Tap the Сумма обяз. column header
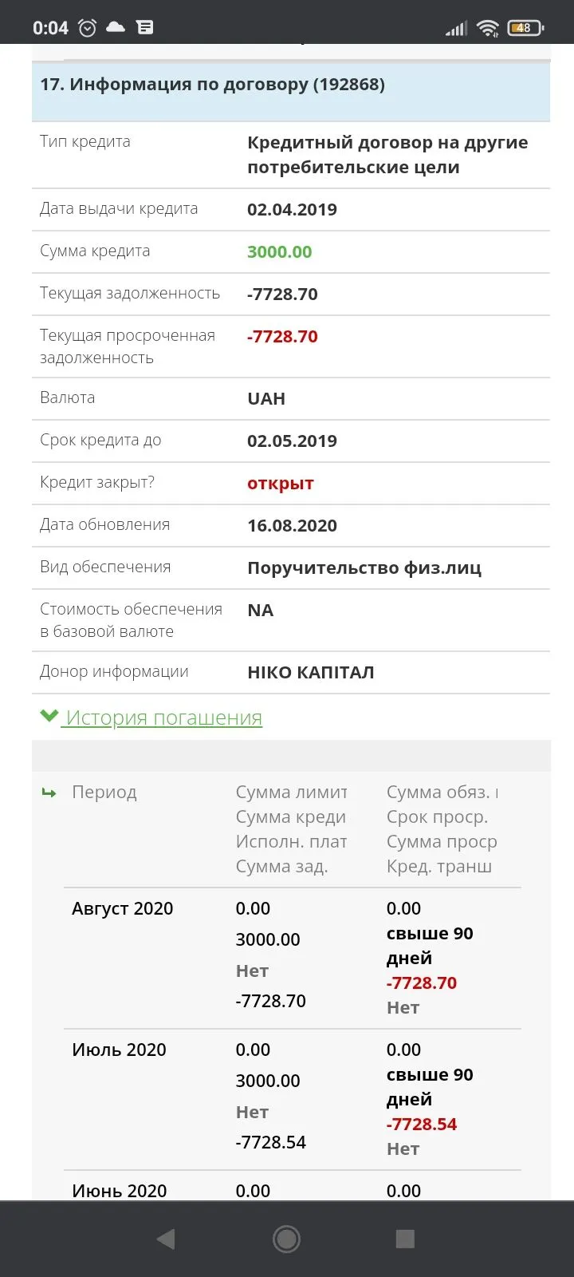This screenshot has width=574, height=1277. 442,793
